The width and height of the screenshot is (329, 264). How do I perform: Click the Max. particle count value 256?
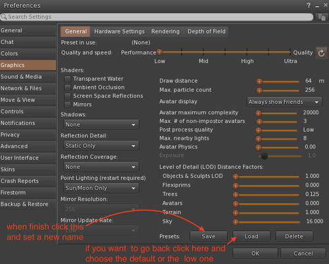310,90
